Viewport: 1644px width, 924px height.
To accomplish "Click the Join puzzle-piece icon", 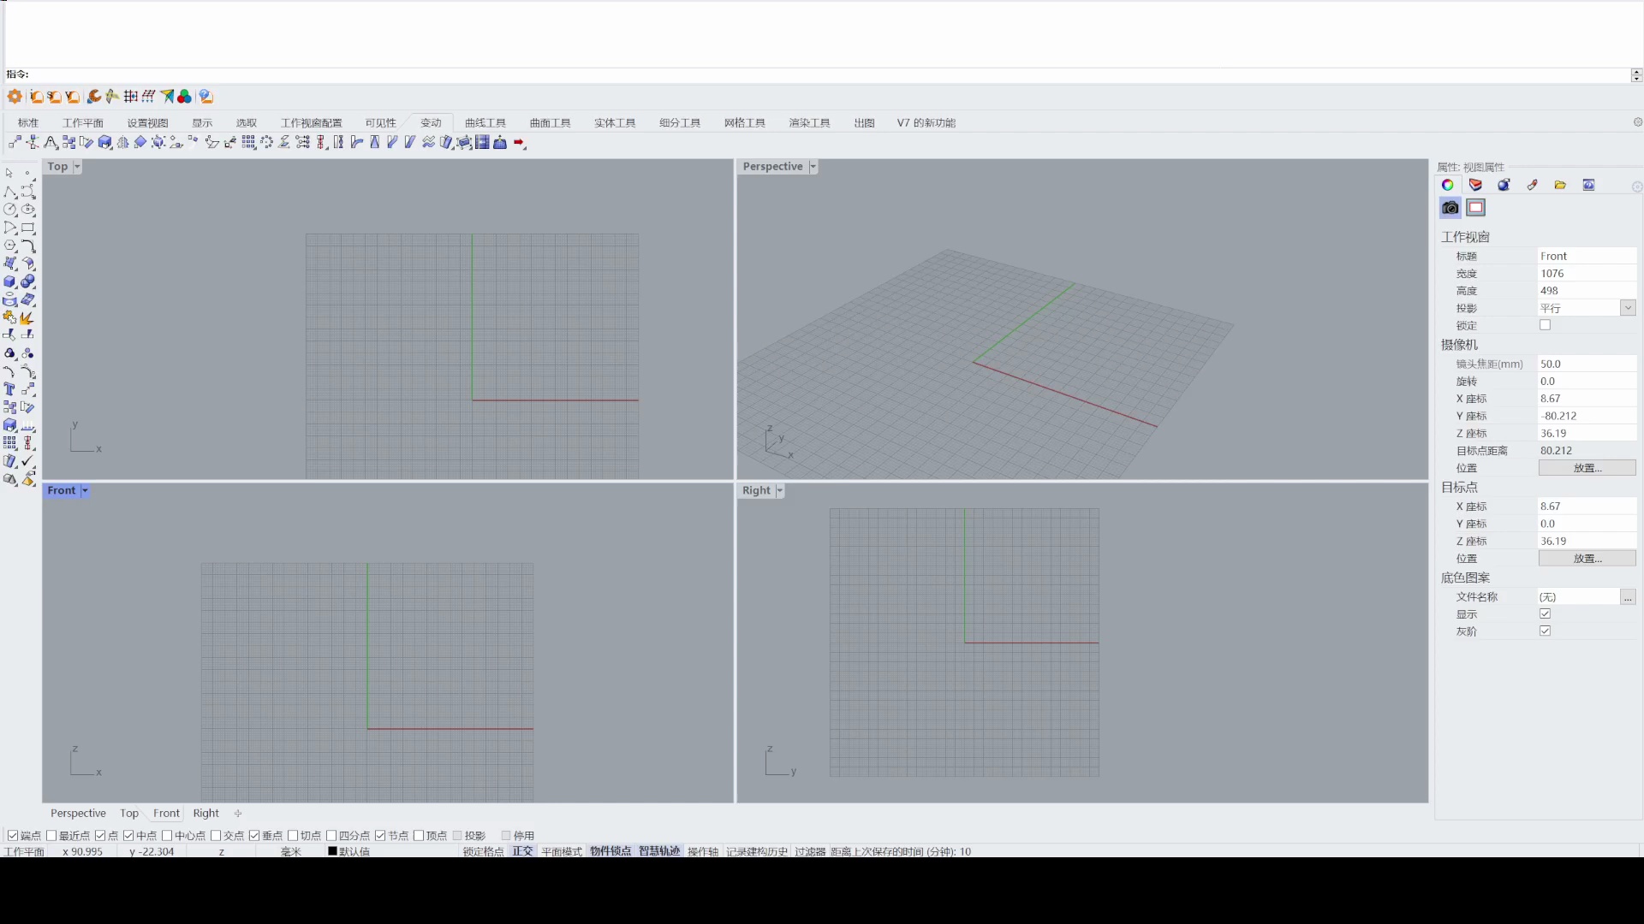I will [9, 317].
